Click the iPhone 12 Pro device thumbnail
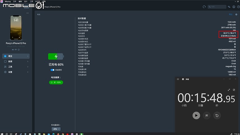Image resolution: width=240 pixels, height=135 pixels. tap(16, 27)
